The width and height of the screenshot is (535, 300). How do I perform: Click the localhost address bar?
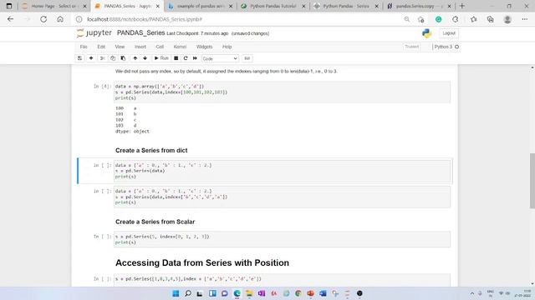[x=239, y=19]
